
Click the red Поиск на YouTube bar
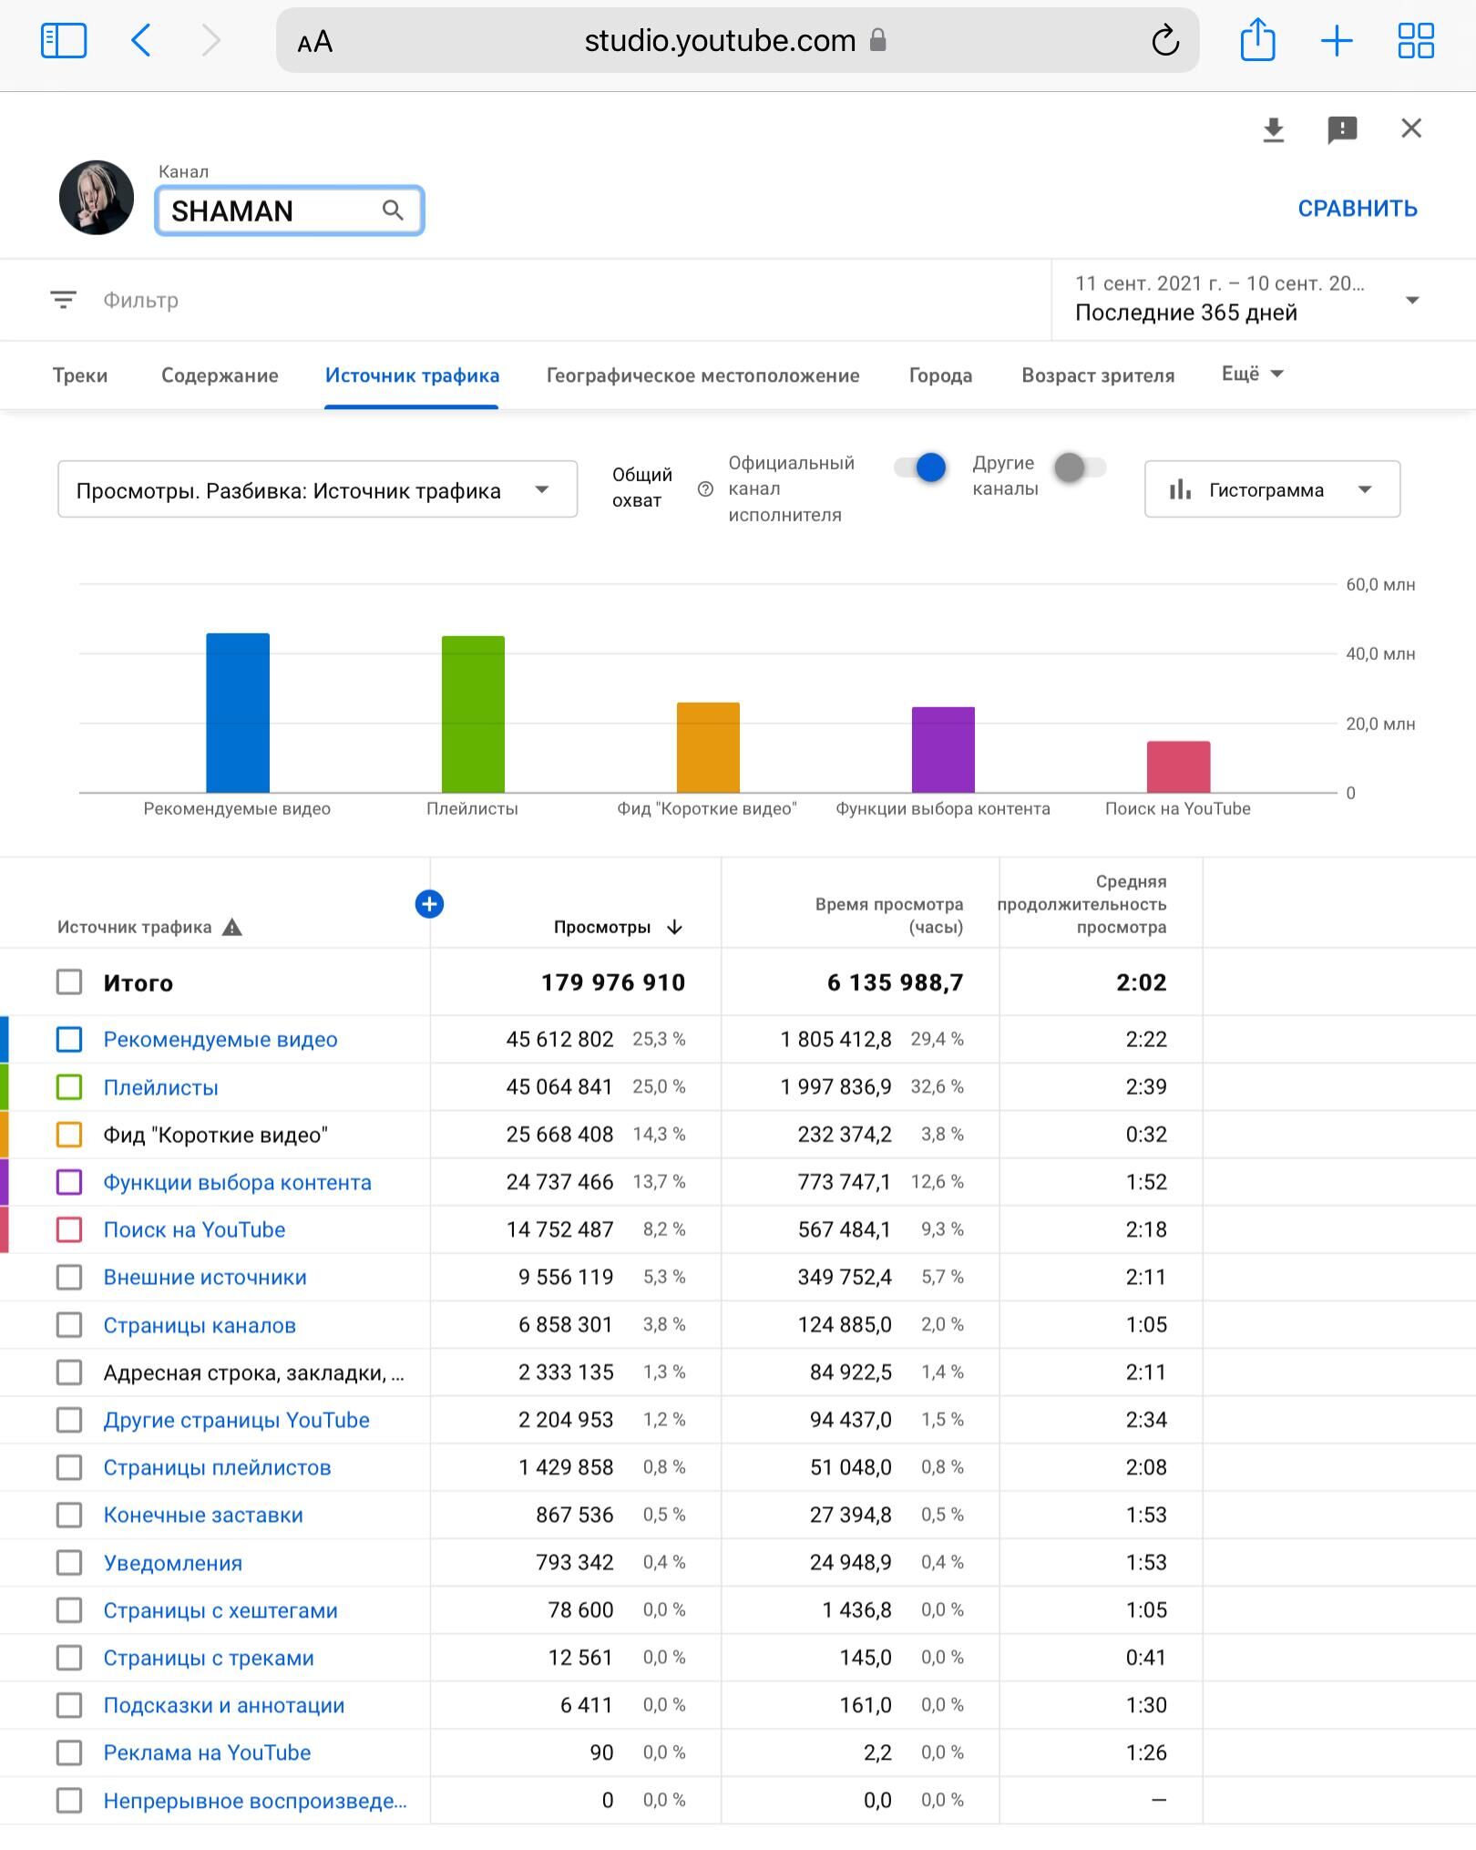click(1178, 766)
